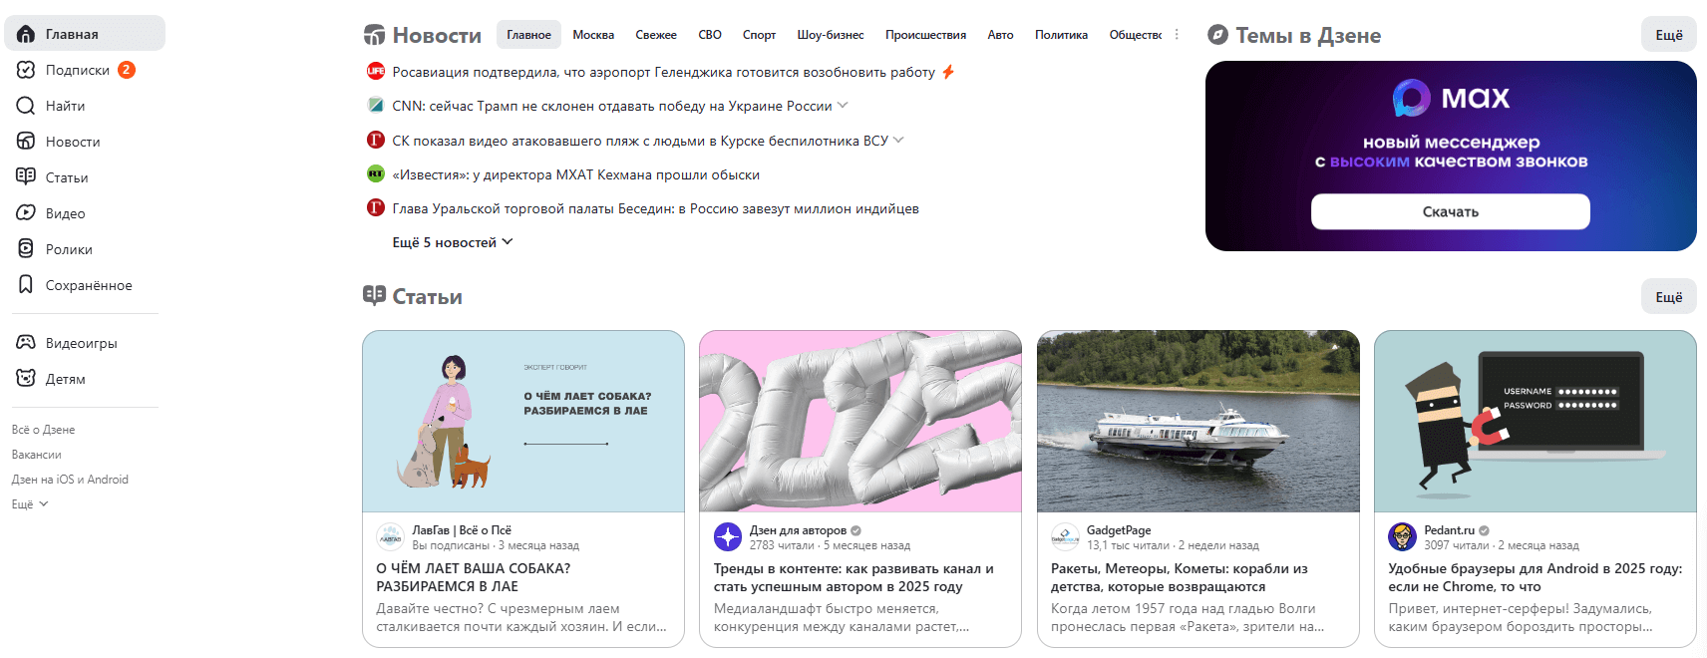Click the three-dot more categories icon
This screenshot has height=658, width=1707.
click(1177, 34)
